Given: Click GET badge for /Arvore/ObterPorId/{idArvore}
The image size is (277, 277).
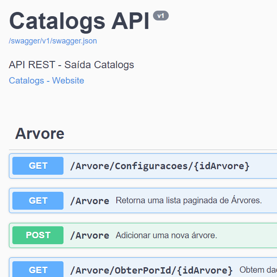Looking at the screenshot, I should click(38, 270).
